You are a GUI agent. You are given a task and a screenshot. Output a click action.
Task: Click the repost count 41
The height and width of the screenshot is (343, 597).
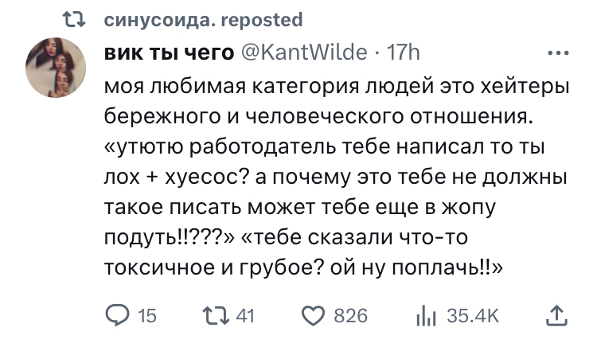pyautogui.click(x=245, y=317)
